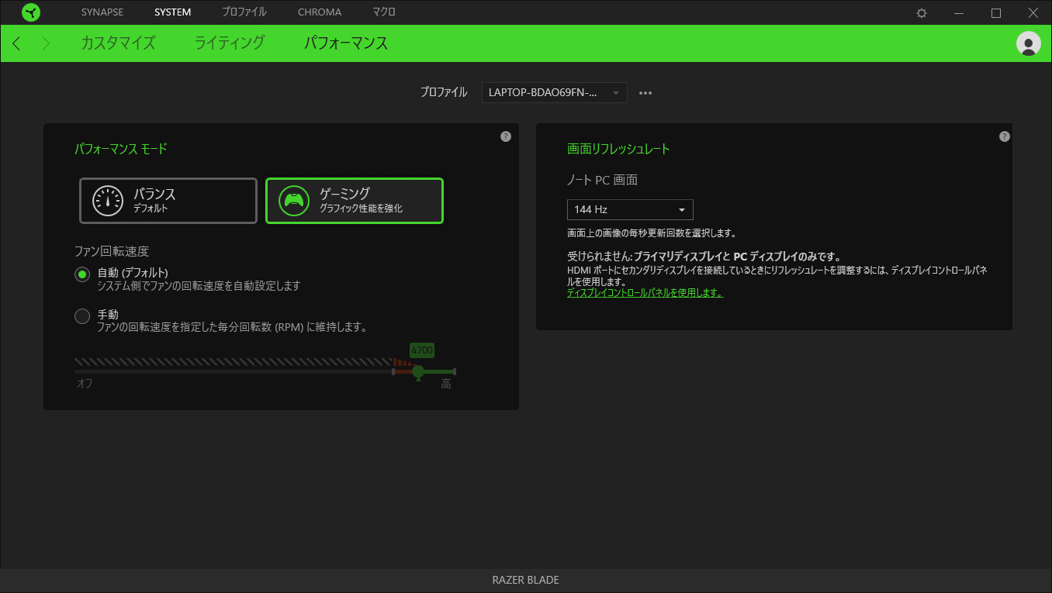Open ライティング sub-tab
The height and width of the screenshot is (593, 1052).
click(230, 43)
